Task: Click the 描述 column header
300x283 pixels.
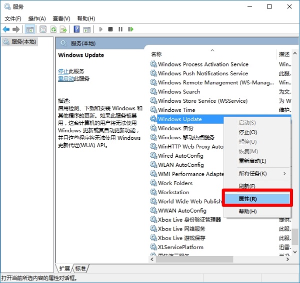Action: pyautogui.click(x=284, y=54)
